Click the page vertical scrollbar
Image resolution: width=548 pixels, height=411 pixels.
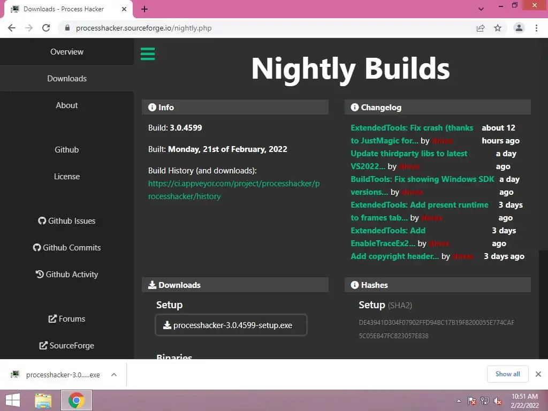coord(543,304)
